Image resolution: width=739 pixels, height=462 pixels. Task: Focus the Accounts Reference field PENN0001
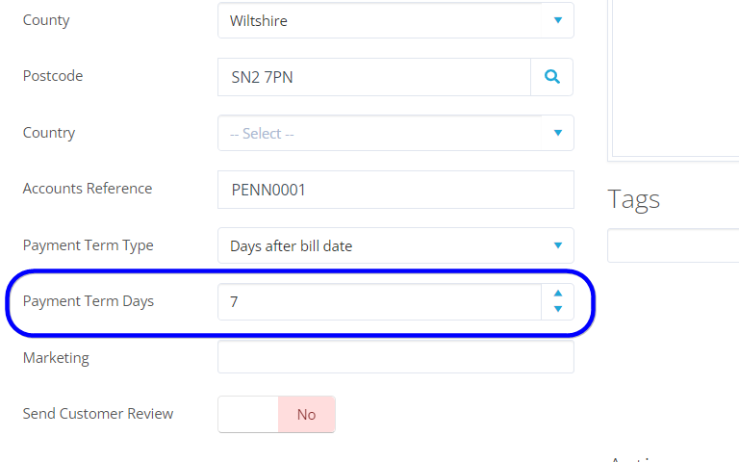(395, 190)
